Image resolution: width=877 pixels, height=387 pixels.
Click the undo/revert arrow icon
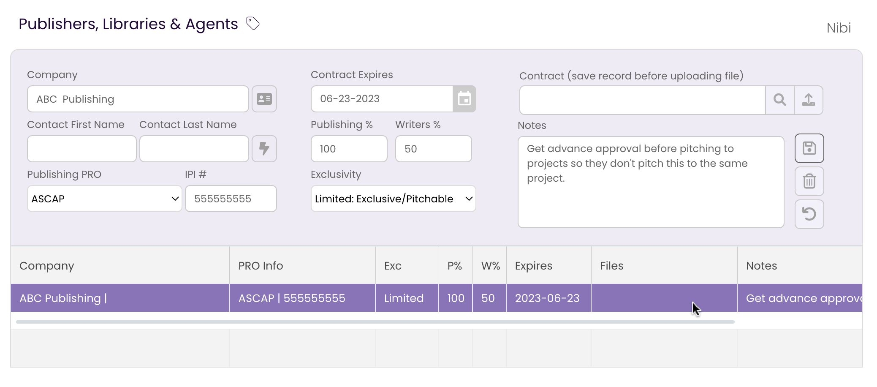pos(809,214)
